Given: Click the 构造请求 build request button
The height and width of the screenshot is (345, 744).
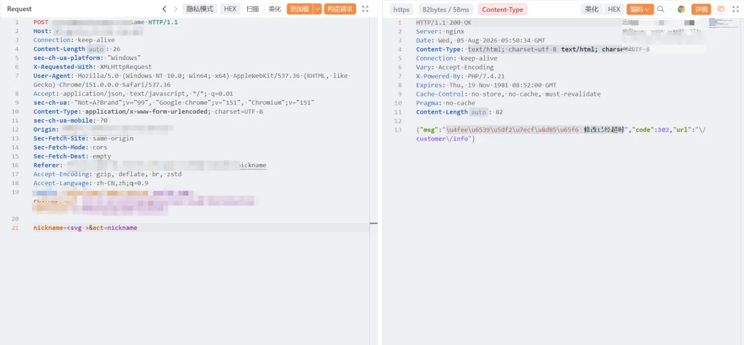Looking at the screenshot, I should (340, 9).
